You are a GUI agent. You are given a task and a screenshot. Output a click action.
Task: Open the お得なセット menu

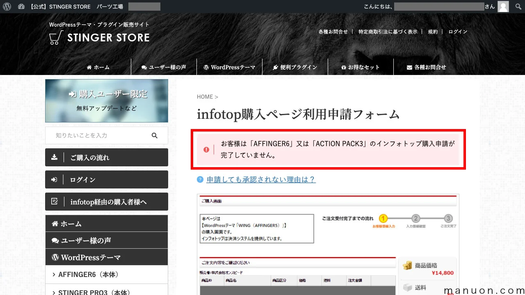pos(361,67)
